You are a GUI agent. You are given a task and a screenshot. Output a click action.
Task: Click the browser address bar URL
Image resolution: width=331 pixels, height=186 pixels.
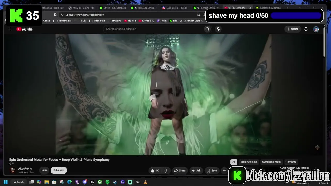point(85,15)
